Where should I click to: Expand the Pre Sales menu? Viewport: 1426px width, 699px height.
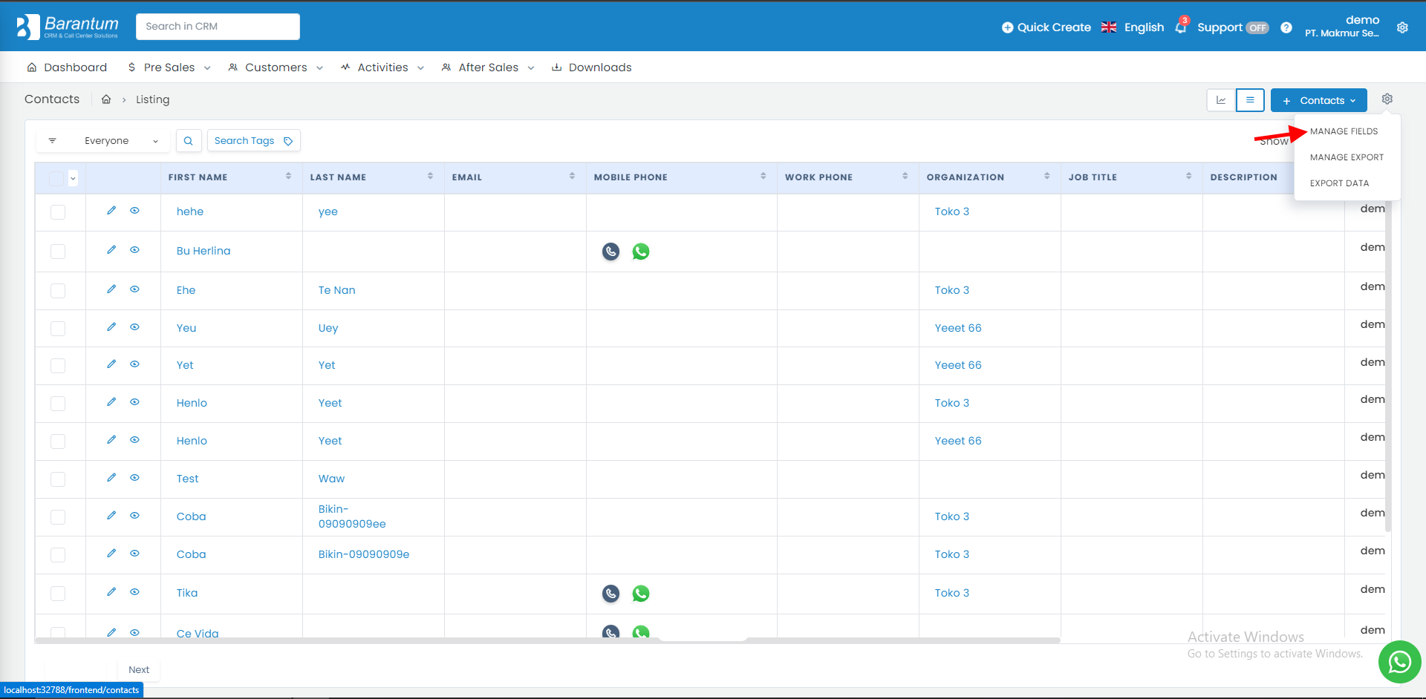[169, 68]
